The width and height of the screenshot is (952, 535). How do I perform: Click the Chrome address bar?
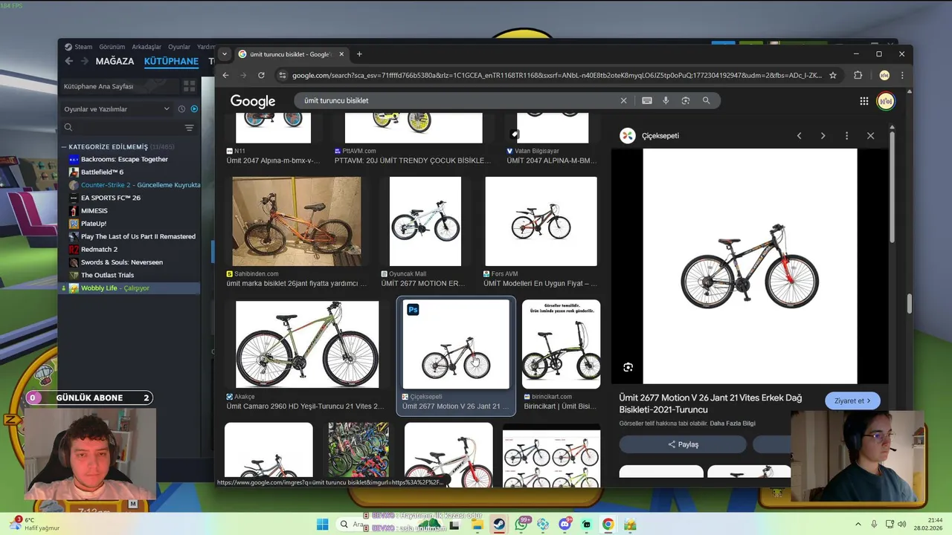[x=556, y=75]
